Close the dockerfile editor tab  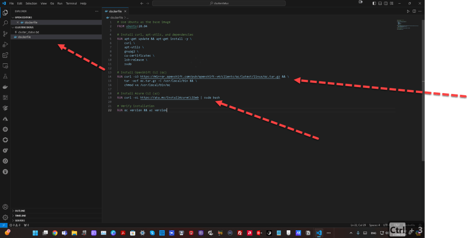coord(126,11)
